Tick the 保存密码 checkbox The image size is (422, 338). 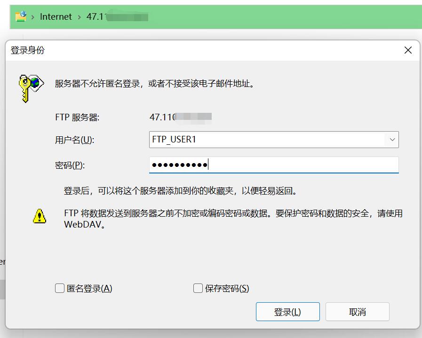click(198, 288)
